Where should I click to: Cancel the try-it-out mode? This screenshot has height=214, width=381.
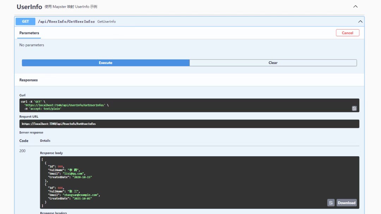[x=347, y=33]
